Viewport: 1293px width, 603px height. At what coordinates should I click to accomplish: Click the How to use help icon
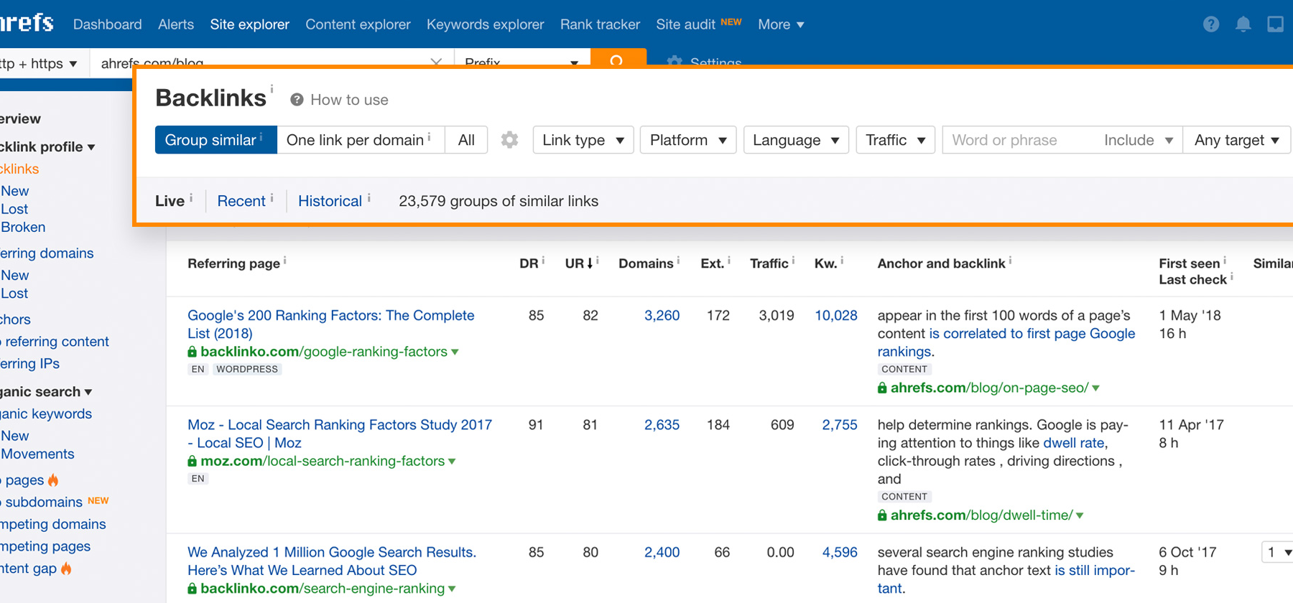[x=297, y=100]
